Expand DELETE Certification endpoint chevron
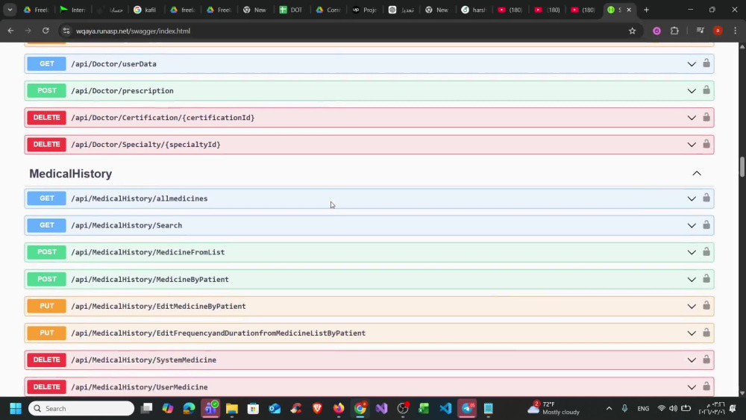 pyautogui.click(x=692, y=117)
